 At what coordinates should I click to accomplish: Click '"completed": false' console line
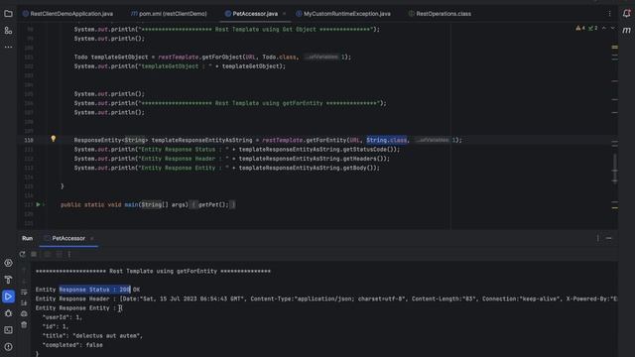pos(72,345)
